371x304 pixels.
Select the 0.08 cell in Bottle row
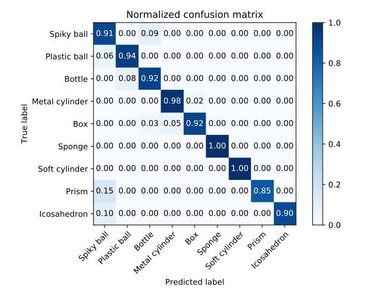point(127,79)
